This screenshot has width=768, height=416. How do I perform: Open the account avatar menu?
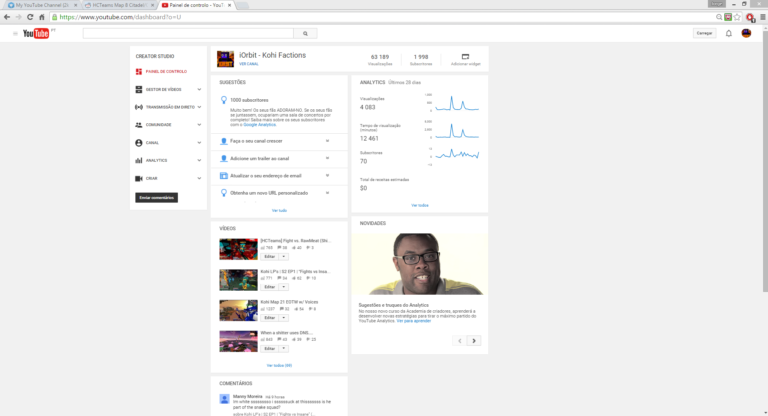pos(746,33)
